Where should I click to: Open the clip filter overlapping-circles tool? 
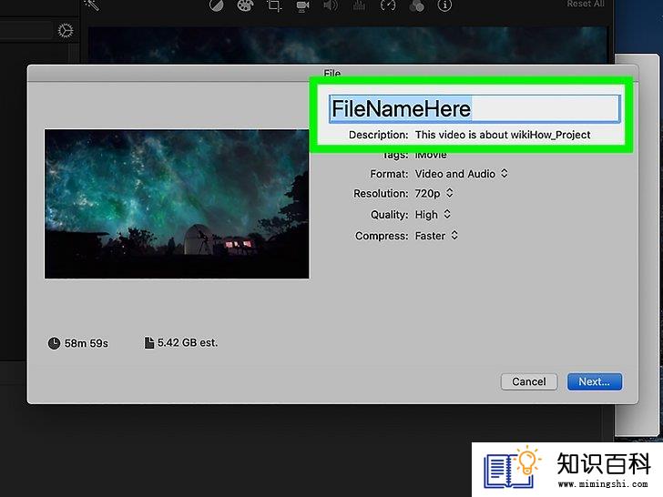[416, 5]
